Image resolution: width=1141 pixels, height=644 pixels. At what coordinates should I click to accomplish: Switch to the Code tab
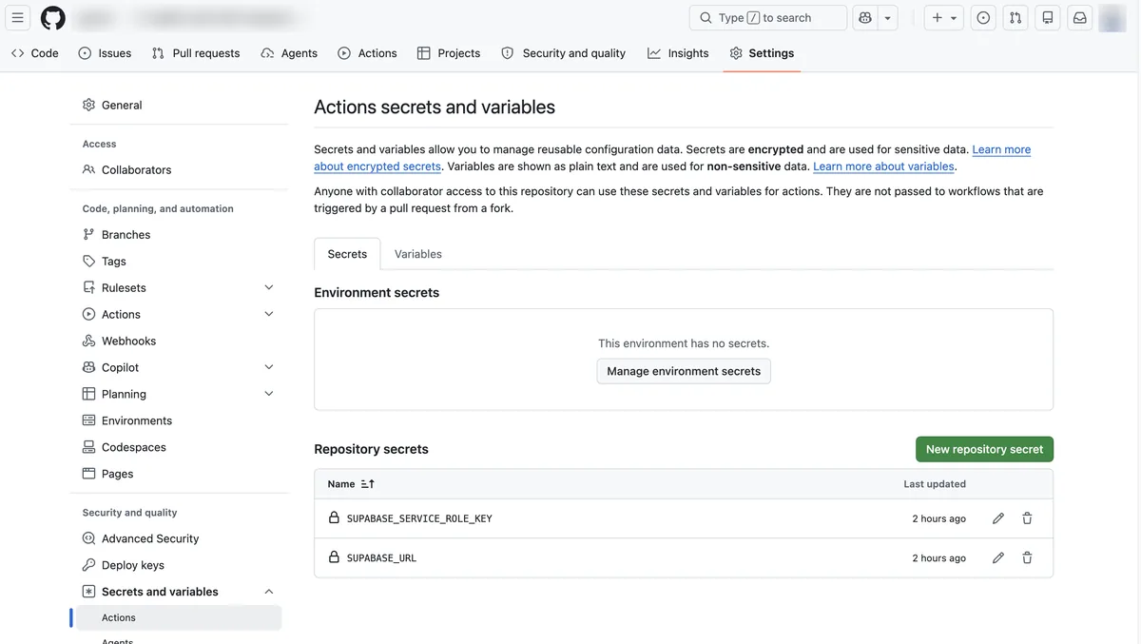pos(35,53)
